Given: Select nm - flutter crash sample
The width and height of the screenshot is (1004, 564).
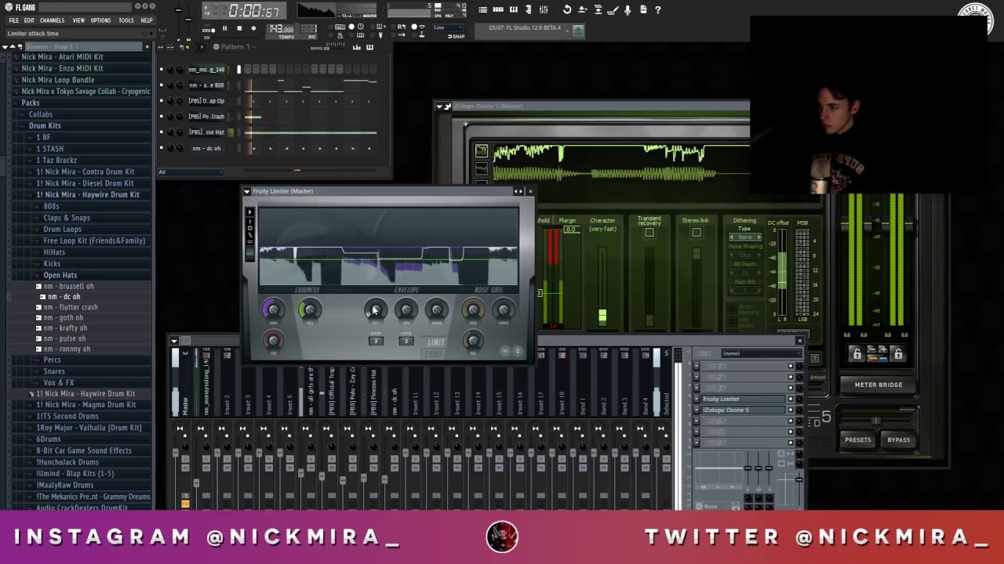Looking at the screenshot, I should click(x=71, y=307).
